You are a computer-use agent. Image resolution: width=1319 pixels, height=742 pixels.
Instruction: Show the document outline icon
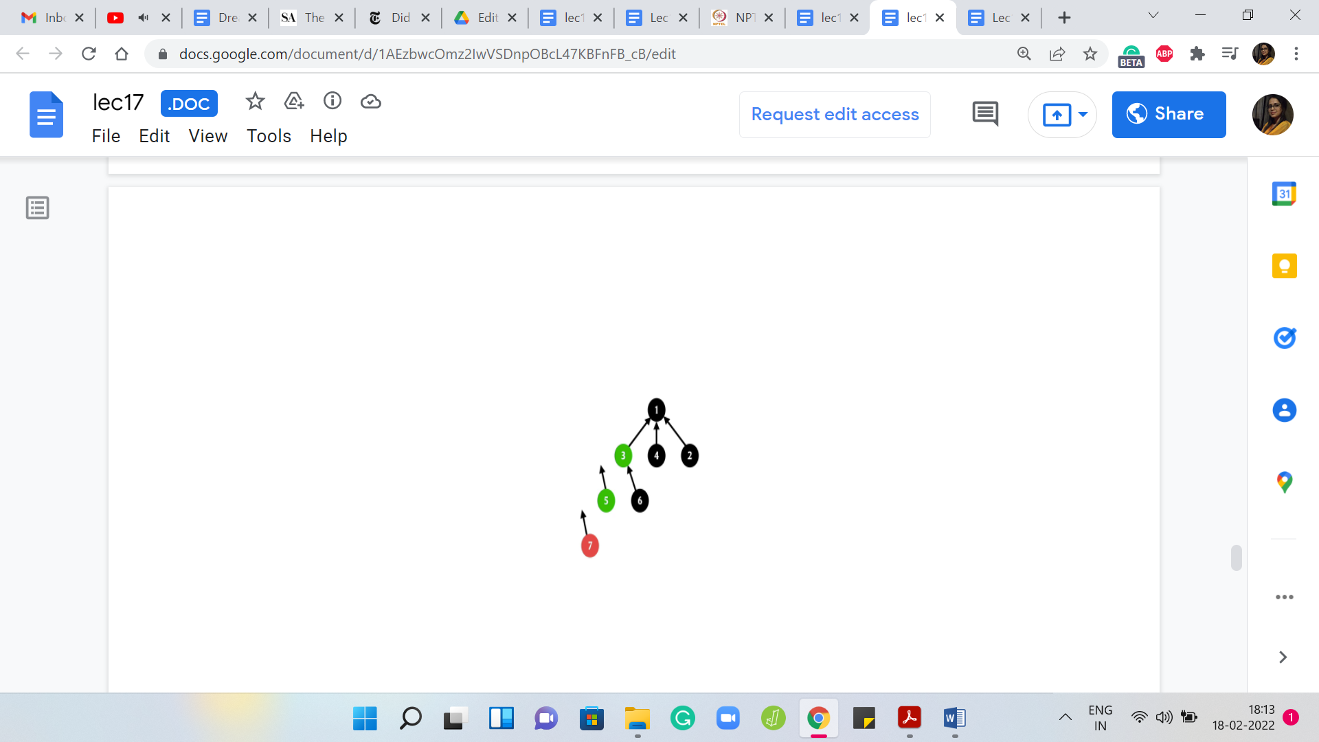[x=38, y=207]
